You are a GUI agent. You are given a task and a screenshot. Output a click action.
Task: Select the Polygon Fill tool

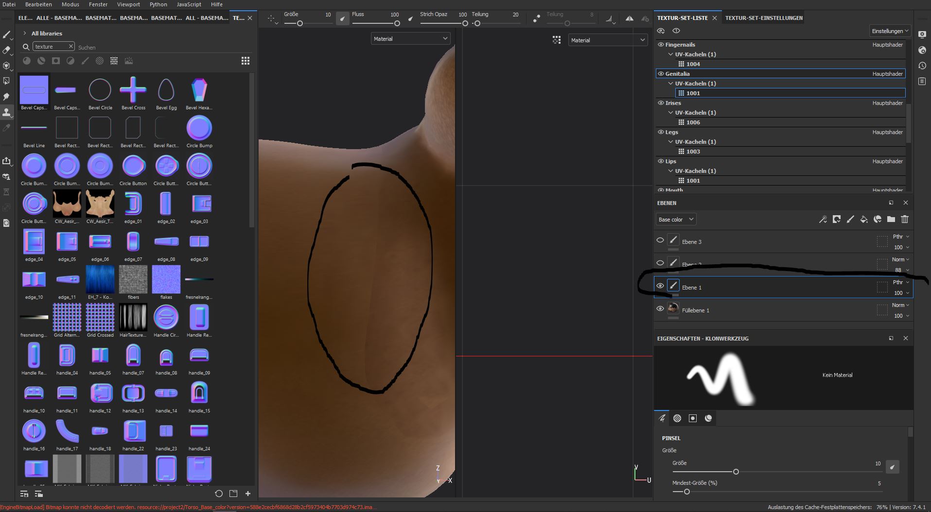tap(6, 81)
